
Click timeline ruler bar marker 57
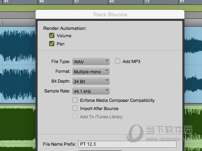[76, 2]
